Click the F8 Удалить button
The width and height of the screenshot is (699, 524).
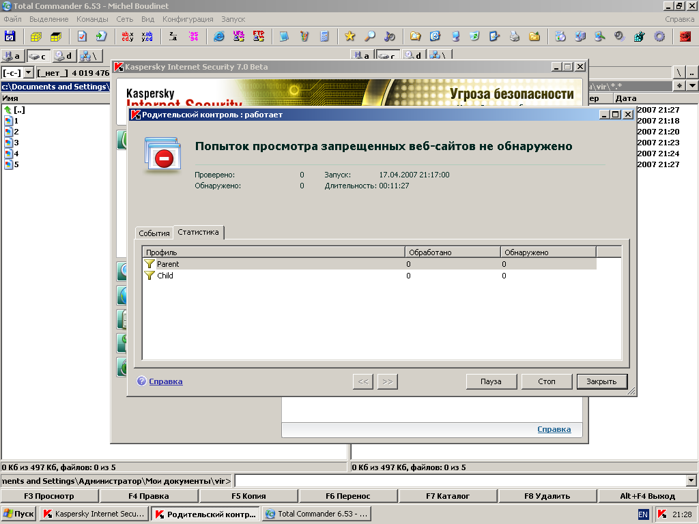point(547,496)
